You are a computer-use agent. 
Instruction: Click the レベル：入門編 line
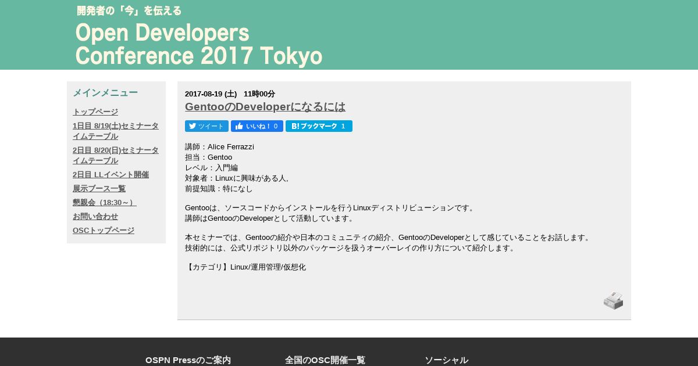click(211, 168)
